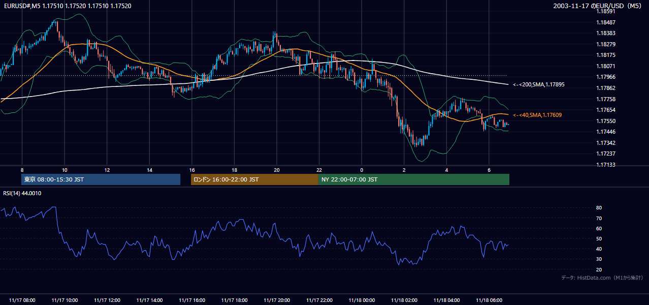The height and width of the screenshot is (305, 649).
Task: Click RSI scale value 70
Action: pyautogui.click(x=599, y=218)
